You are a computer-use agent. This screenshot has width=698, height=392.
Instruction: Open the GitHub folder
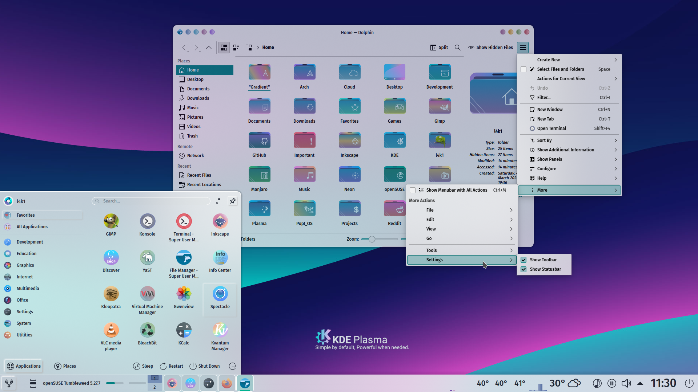coord(259,145)
